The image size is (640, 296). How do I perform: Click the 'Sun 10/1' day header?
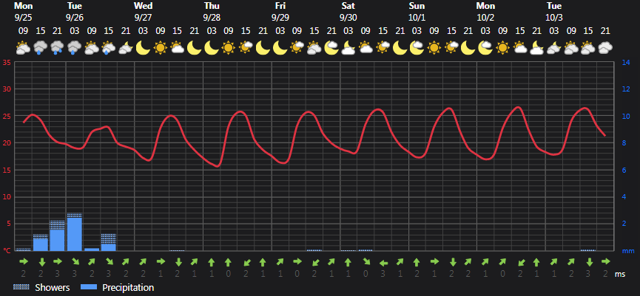tap(417, 12)
